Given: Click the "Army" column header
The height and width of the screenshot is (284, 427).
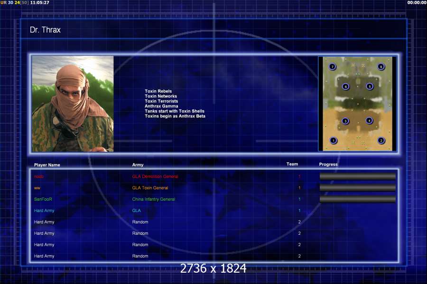Looking at the screenshot, I should click(138, 165).
